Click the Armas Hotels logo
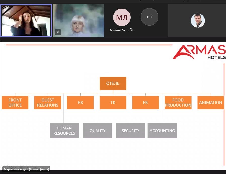This screenshot has height=174, width=226. coord(199,52)
